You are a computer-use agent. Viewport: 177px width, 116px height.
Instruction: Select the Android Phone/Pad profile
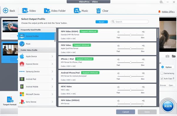pyautogui.click(x=107, y=76)
